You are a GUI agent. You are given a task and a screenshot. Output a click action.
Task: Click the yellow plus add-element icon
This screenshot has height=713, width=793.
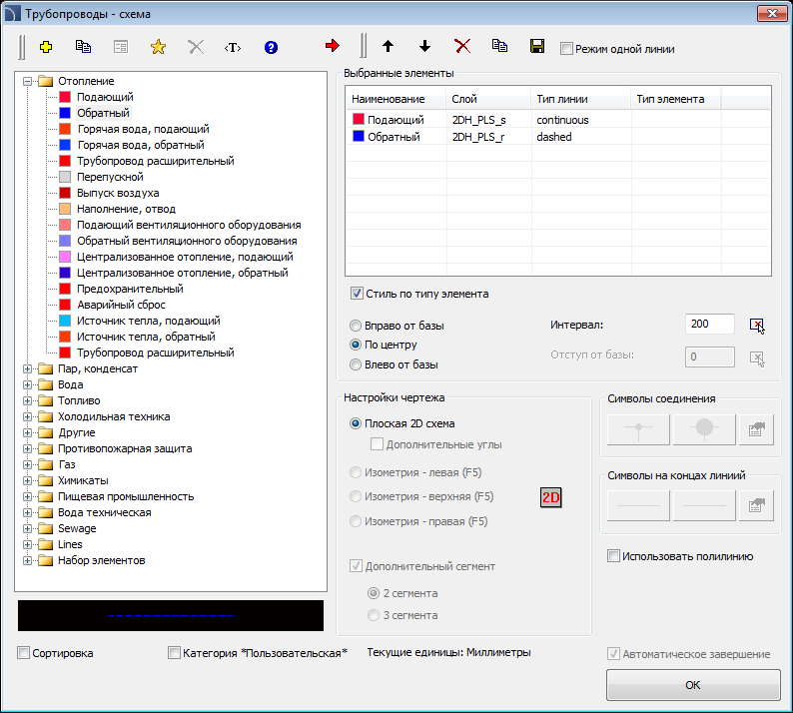pos(46,47)
